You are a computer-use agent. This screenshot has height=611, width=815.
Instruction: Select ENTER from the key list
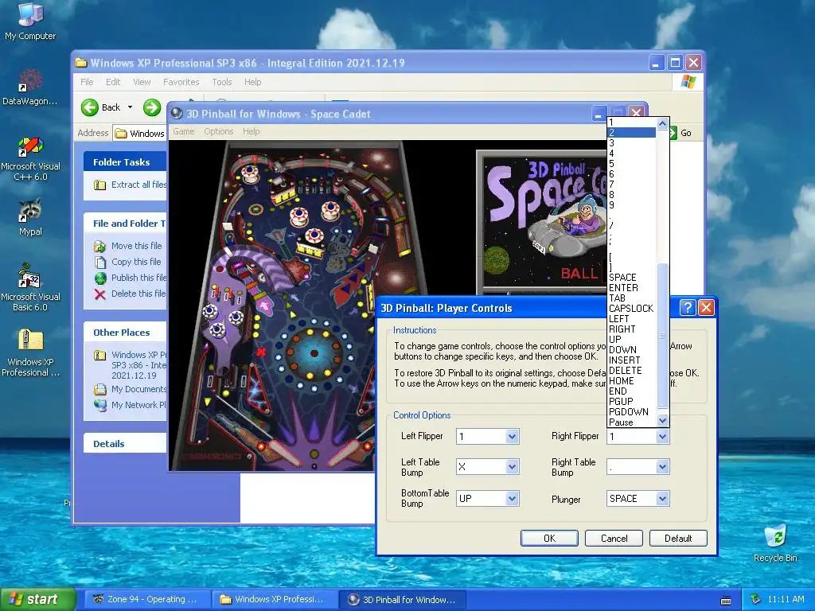[631, 288]
